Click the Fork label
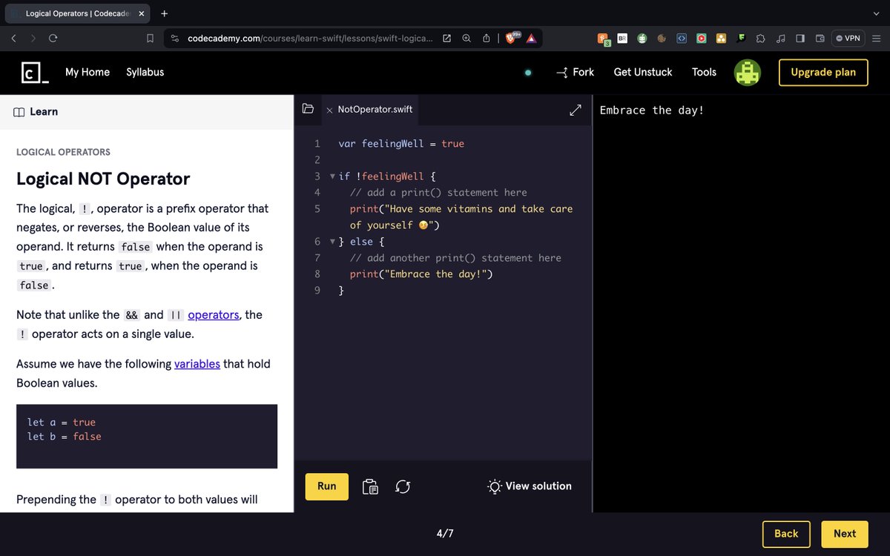 (x=584, y=72)
